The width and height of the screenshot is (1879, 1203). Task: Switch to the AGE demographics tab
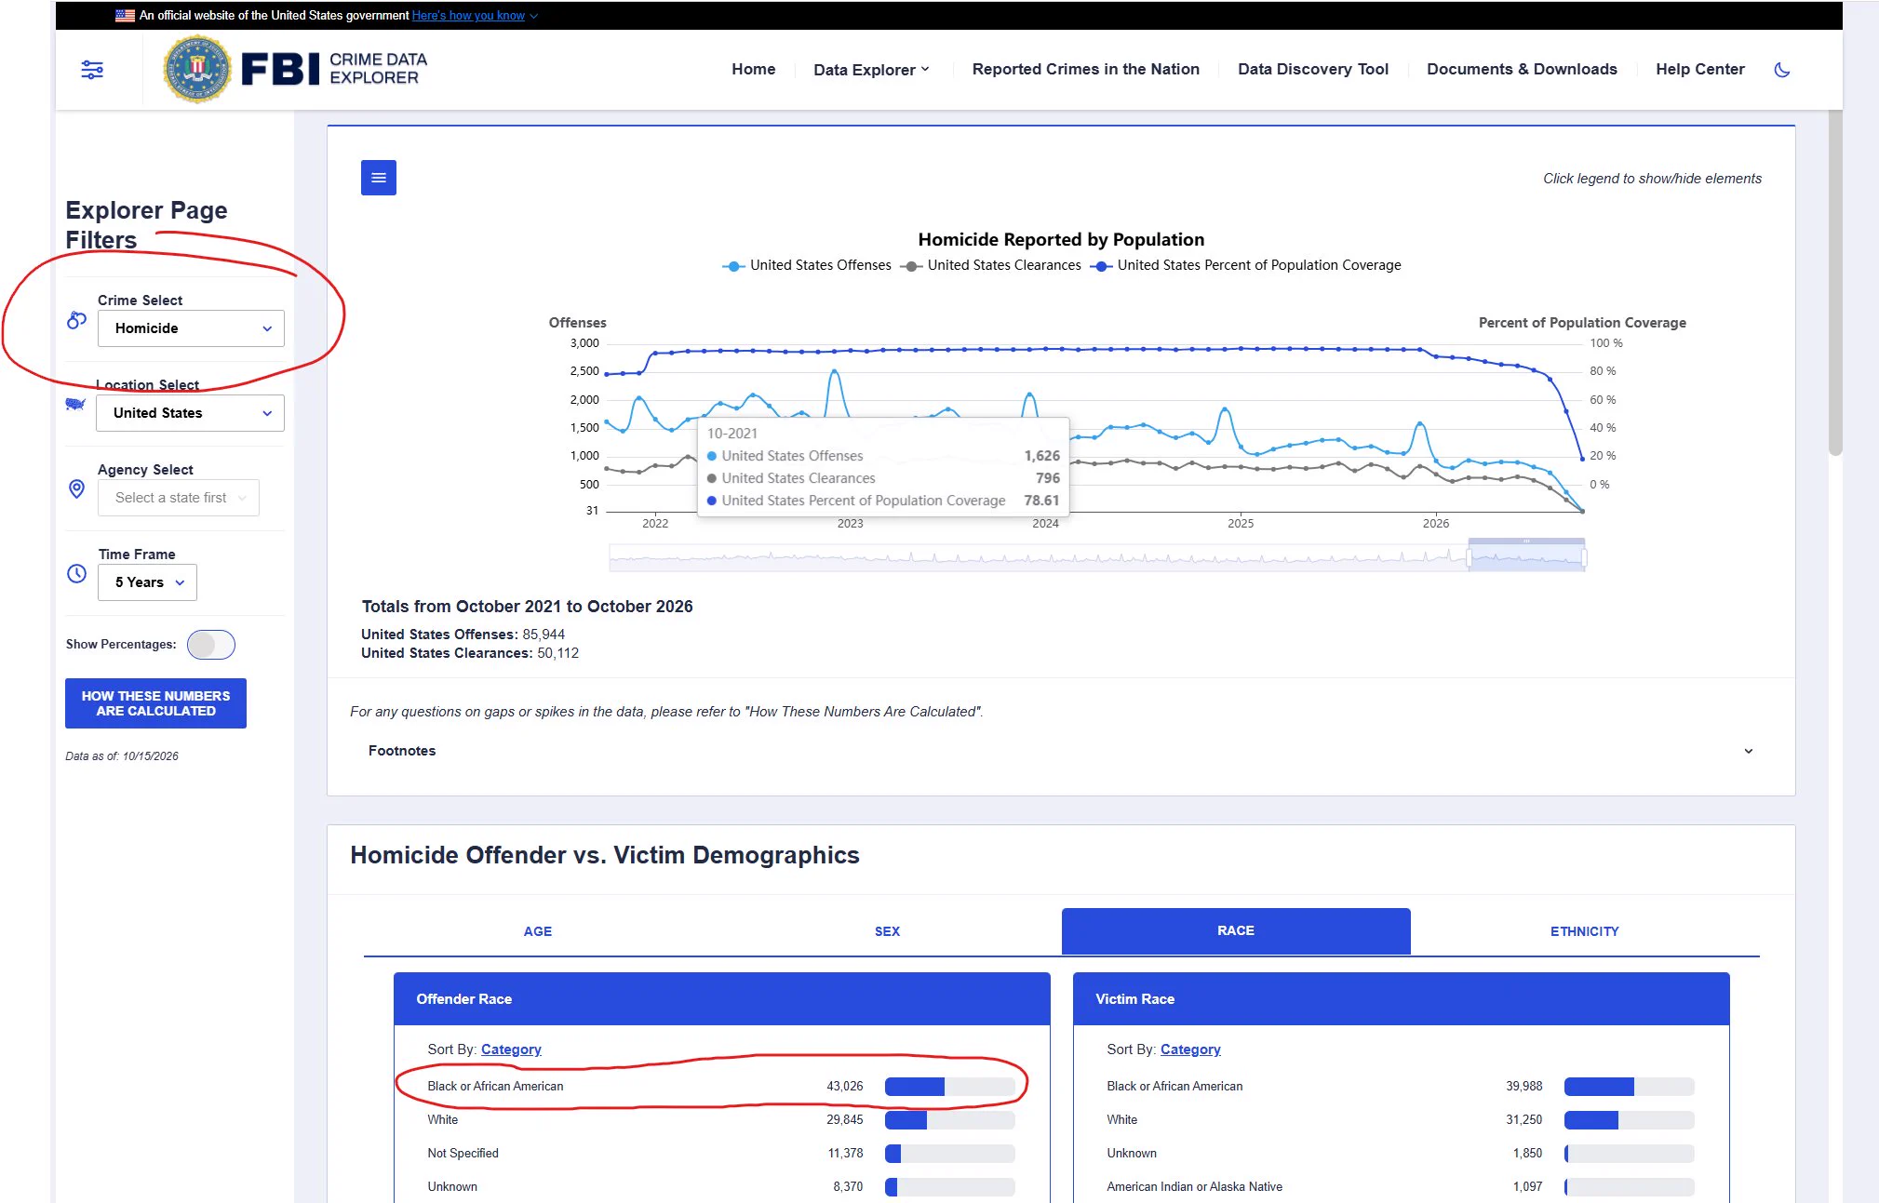tap(538, 931)
